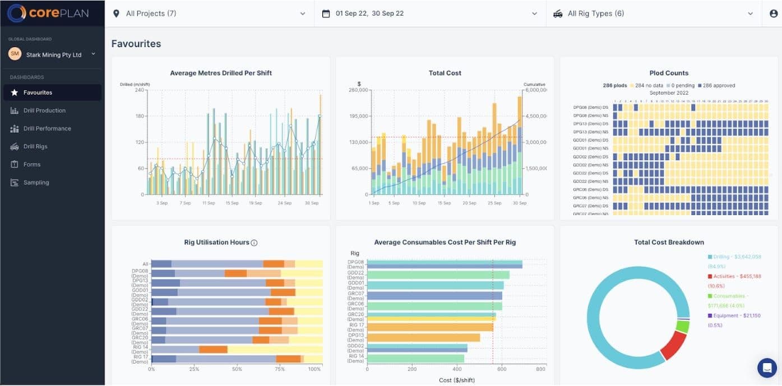Click the Rig Utilisation Hours info icon

coord(254,243)
